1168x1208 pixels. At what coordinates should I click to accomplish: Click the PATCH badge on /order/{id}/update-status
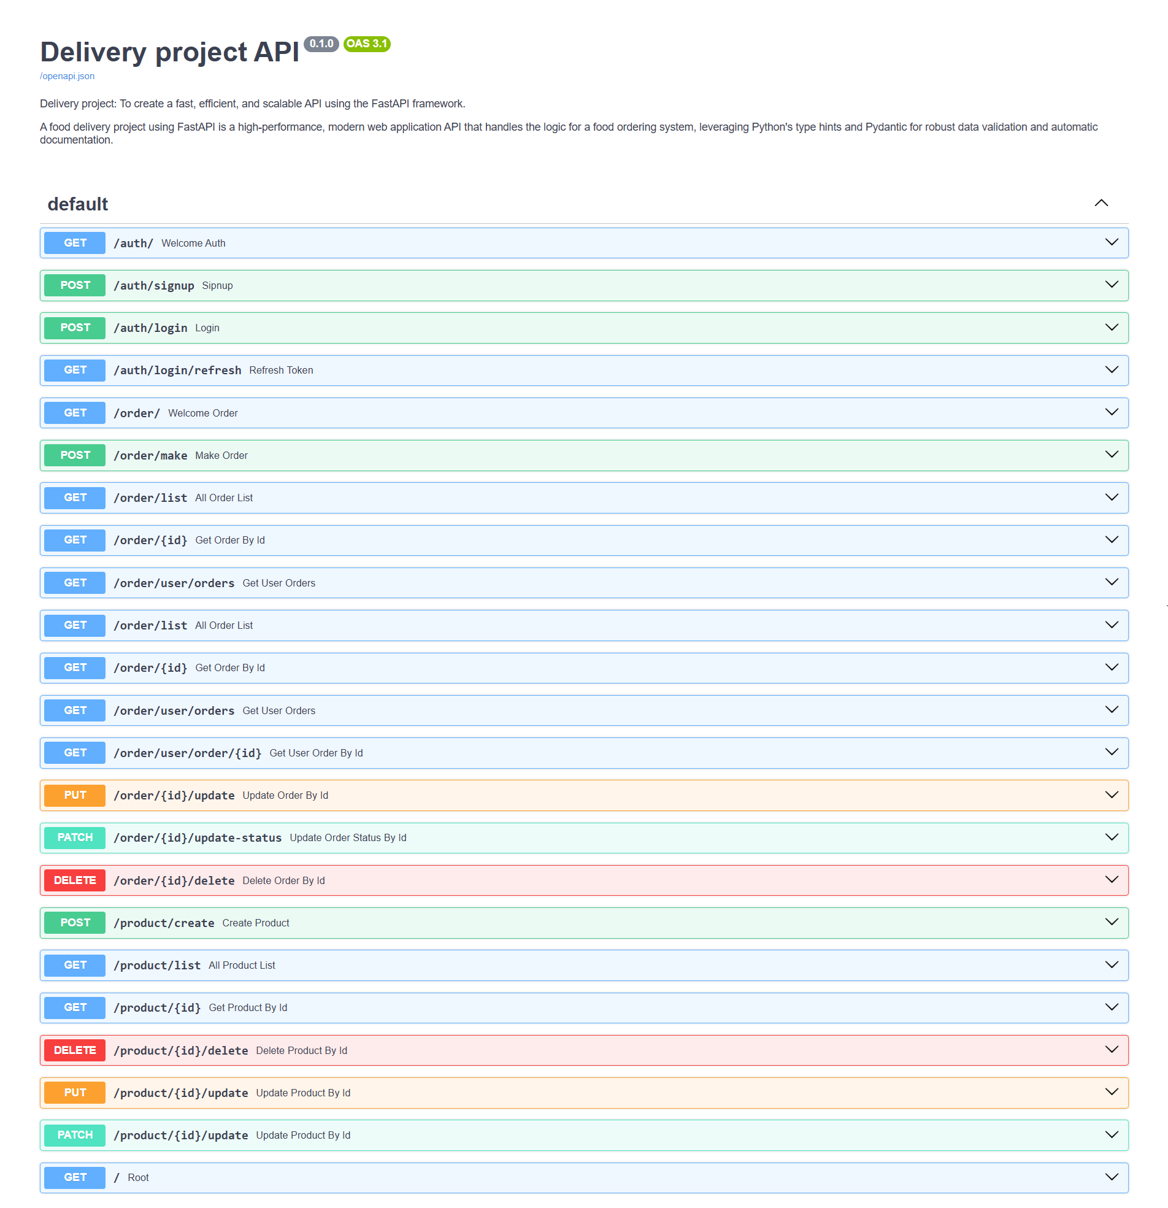(74, 837)
